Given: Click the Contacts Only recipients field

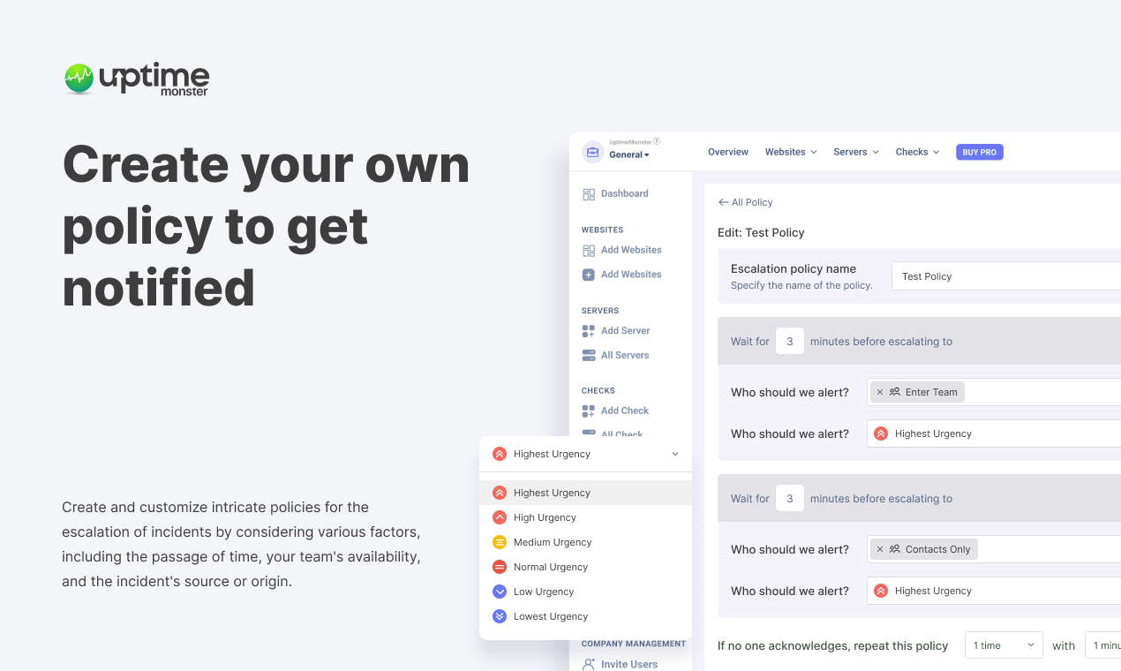Looking at the screenshot, I should 994,549.
